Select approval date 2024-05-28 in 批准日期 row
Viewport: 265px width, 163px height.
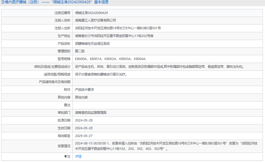(84, 120)
